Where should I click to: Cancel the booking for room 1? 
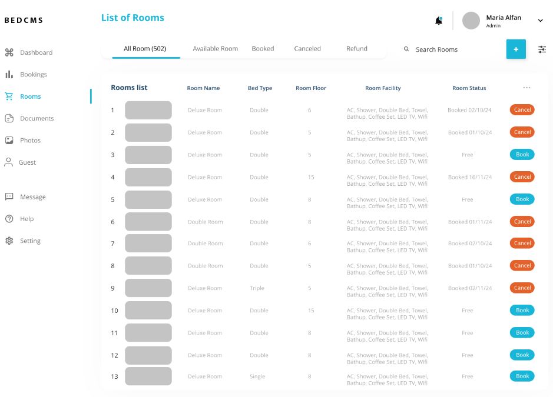tap(522, 110)
